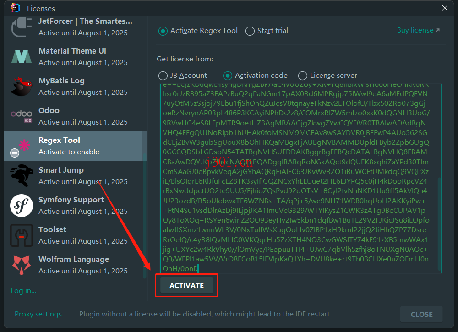Image resolution: width=458 pixels, height=332 pixels.
Task: Select the Activate Regex Tool radio button
Action: pyautogui.click(x=163, y=31)
